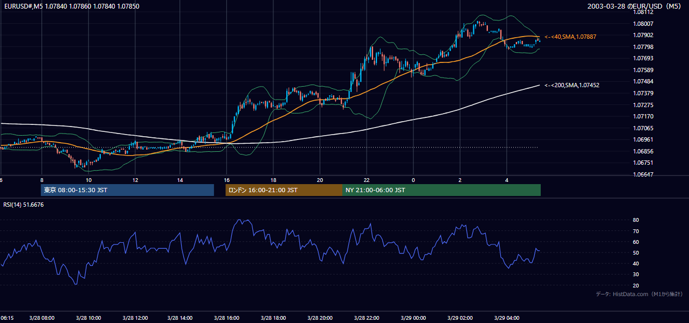Click price axis value 1.07484

[x=643, y=81]
